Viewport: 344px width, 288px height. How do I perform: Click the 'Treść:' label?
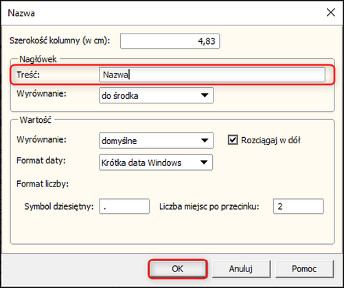tap(28, 75)
